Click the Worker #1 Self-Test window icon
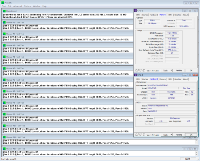Screen dimensions: 200x161 tap(4, 23)
